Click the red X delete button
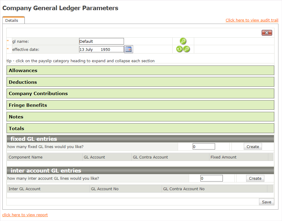This screenshot has width=282, height=221. (267, 33)
